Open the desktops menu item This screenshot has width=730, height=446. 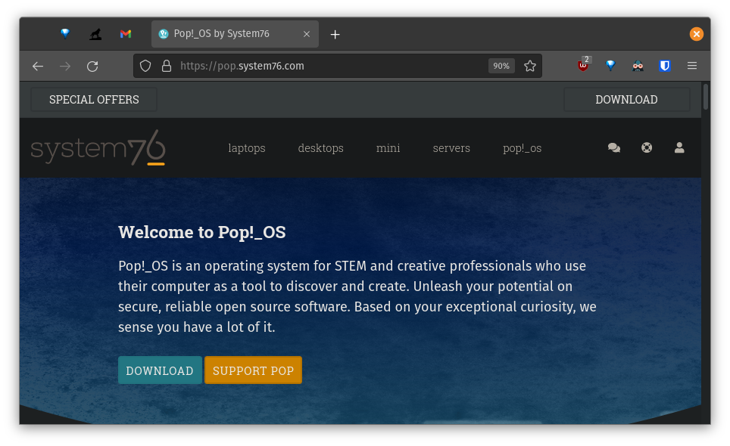321,148
